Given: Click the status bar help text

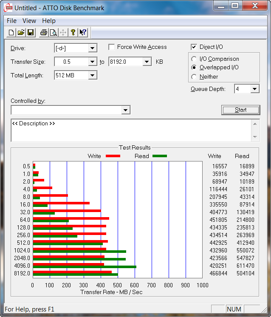Looking at the screenshot, I should pos(29,309).
